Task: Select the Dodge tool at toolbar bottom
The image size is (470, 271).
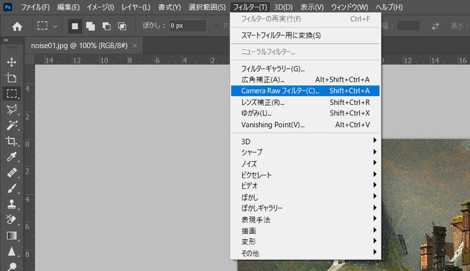Action: point(12,266)
